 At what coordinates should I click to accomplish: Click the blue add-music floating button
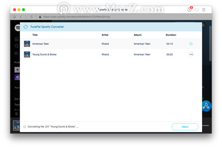pos(207,106)
